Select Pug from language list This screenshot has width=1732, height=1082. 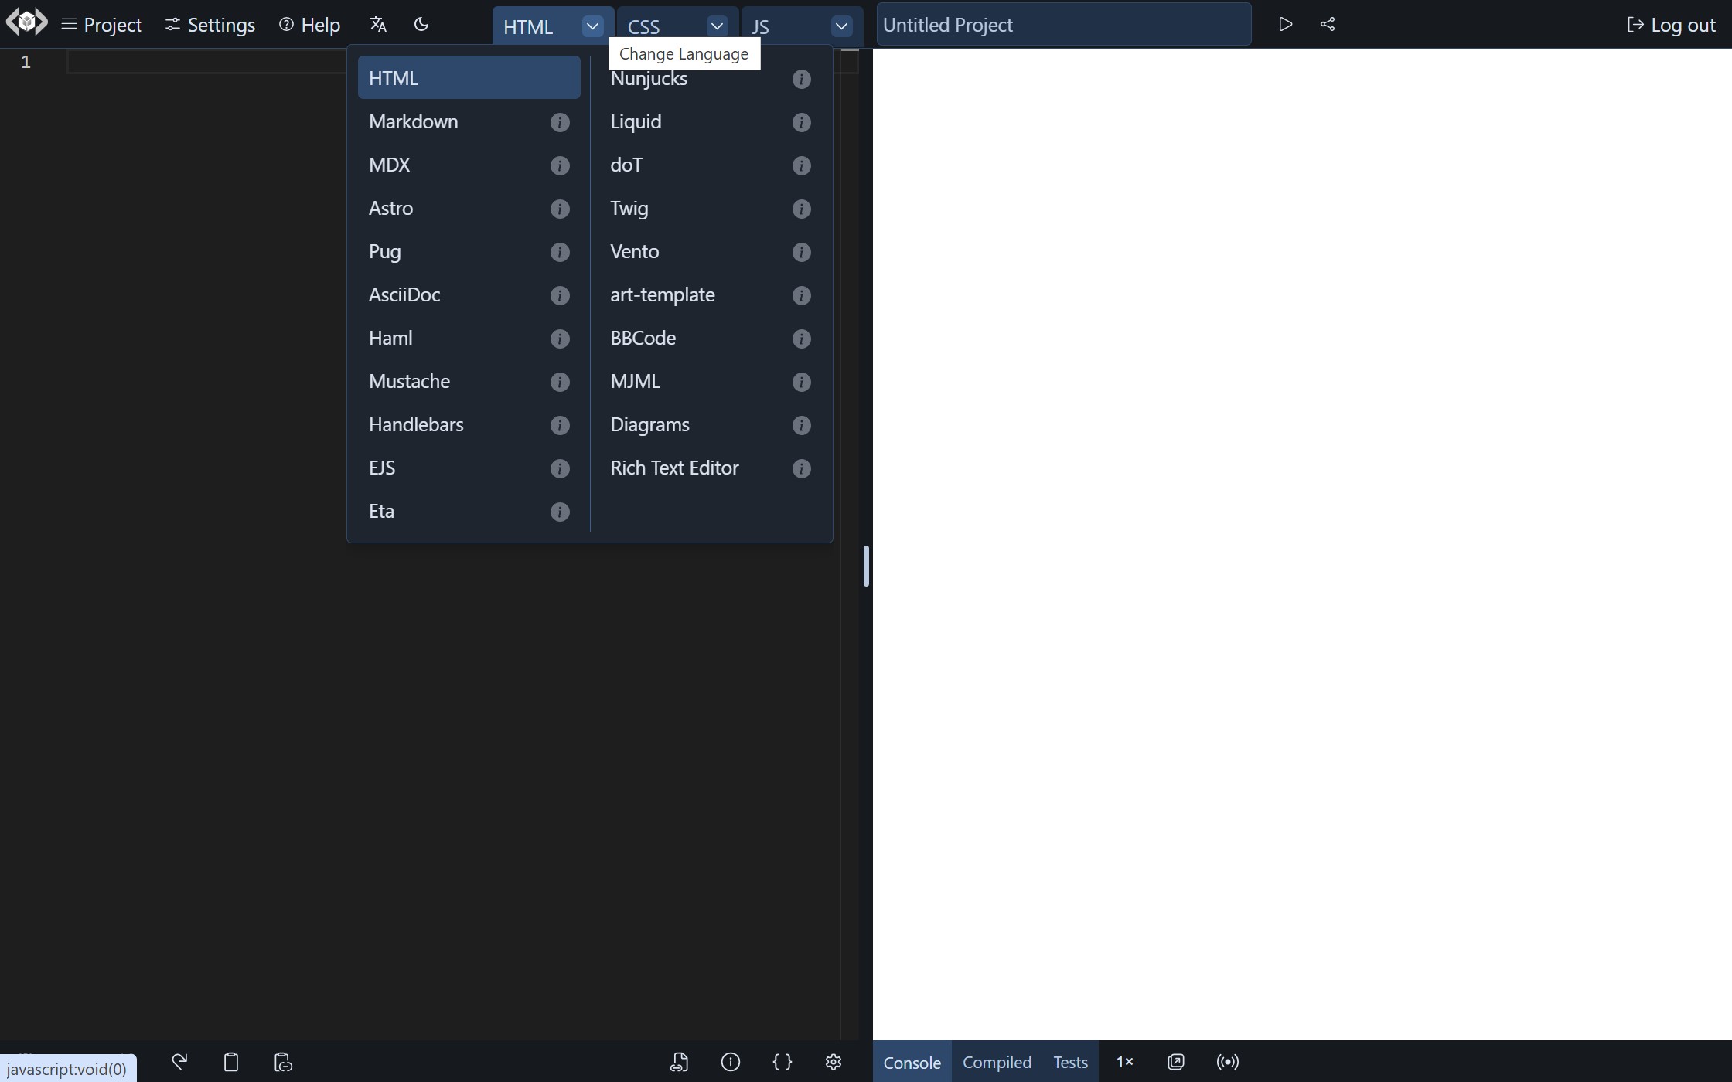[385, 252]
